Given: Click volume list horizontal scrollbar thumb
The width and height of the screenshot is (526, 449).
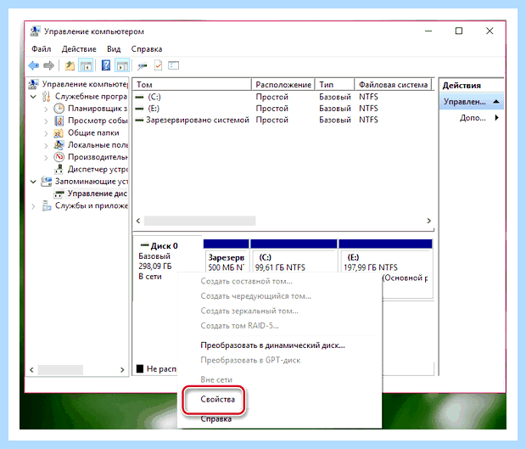Looking at the screenshot, I should [x=199, y=221].
